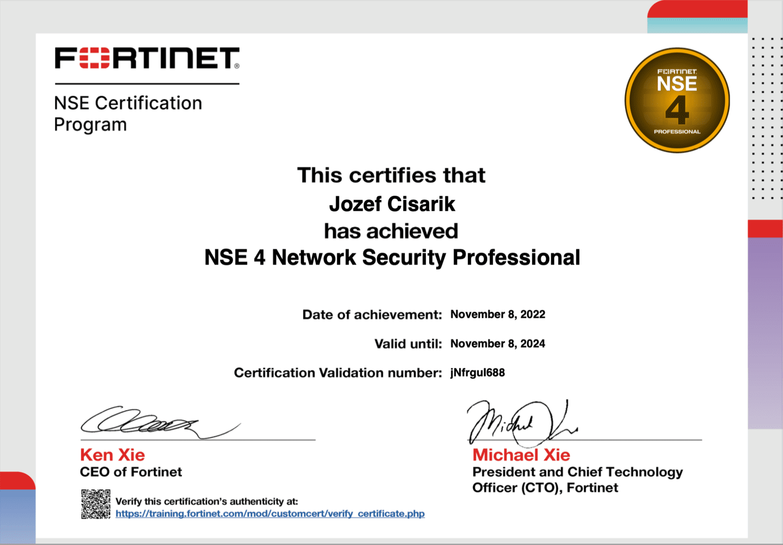
Task: Click the achievement date November 8, 2022
Action: tap(498, 315)
